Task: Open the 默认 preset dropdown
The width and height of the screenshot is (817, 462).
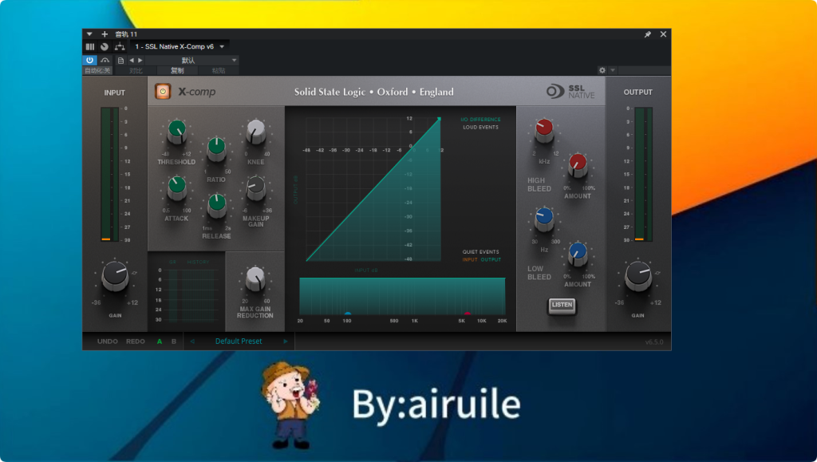Action: (191, 61)
